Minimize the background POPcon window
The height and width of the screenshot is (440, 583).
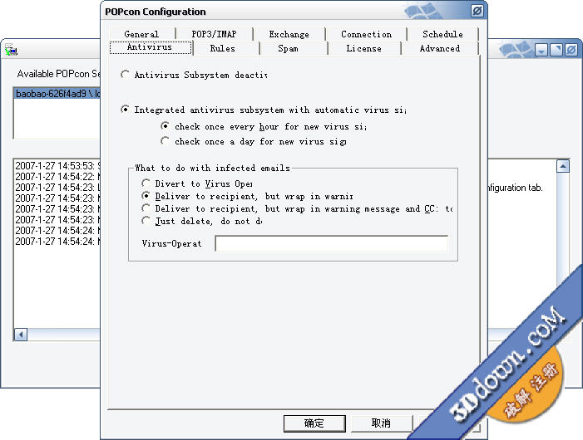541,50
